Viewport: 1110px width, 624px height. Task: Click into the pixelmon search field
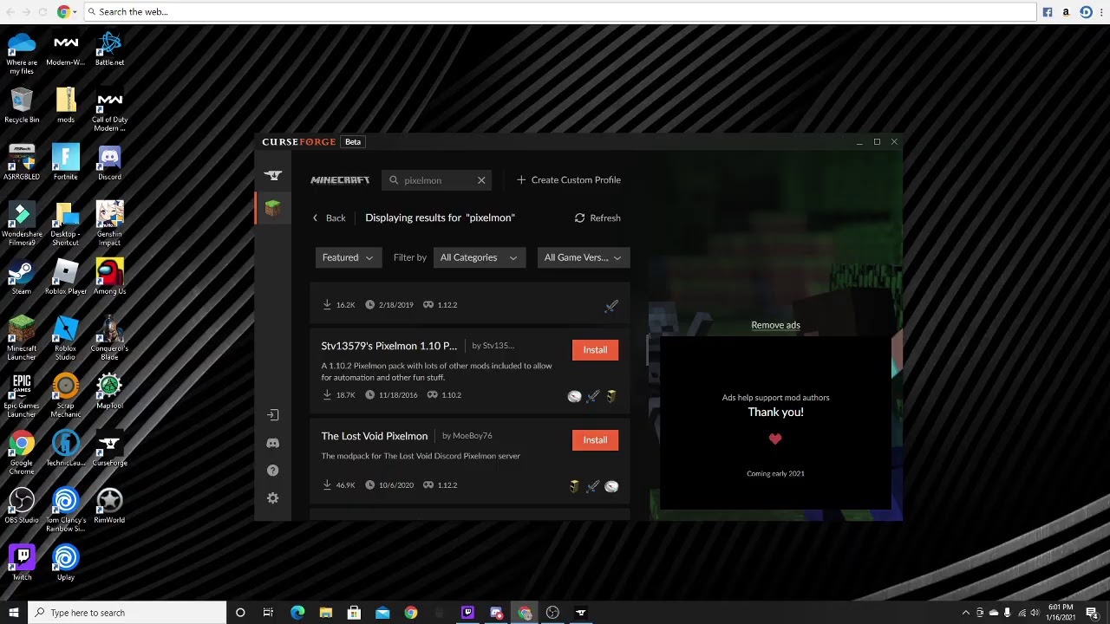(x=438, y=180)
